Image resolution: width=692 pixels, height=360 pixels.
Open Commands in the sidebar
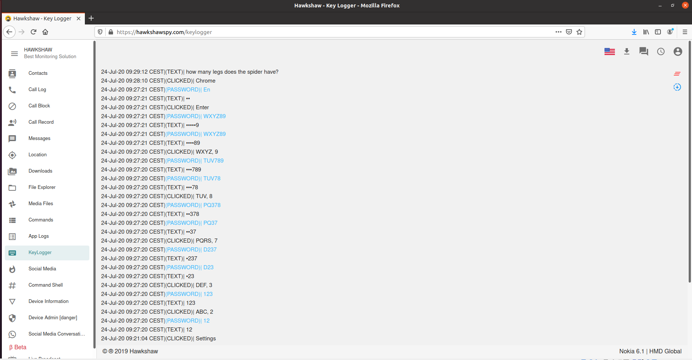coord(47,220)
